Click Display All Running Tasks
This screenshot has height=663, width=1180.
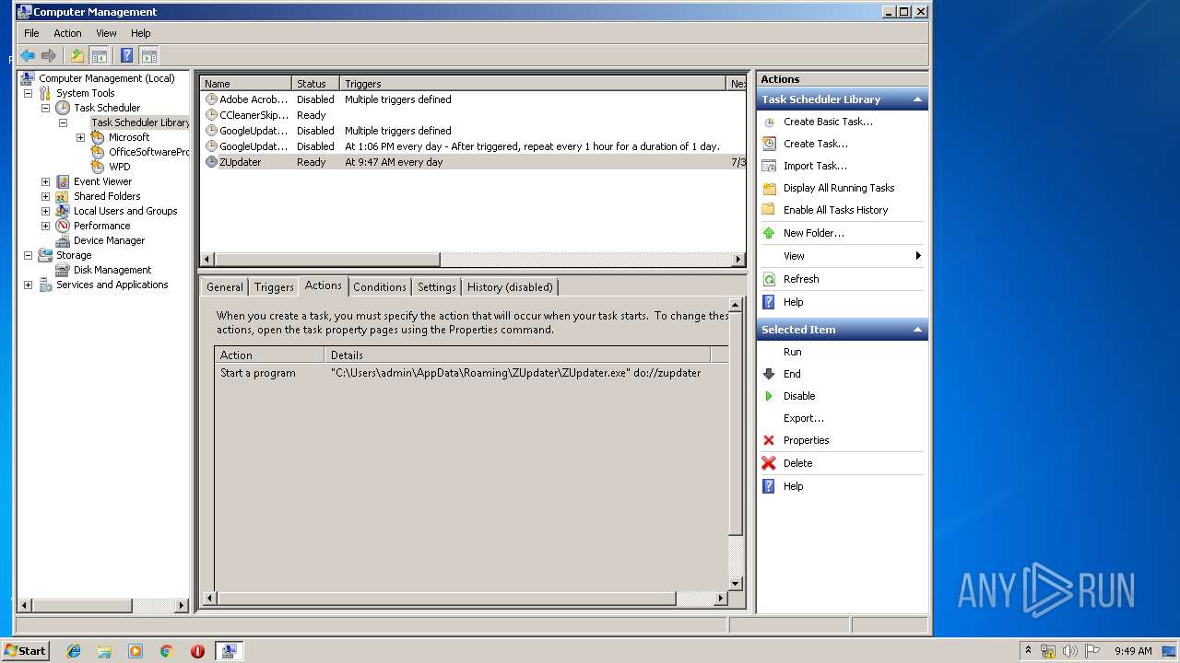839,188
